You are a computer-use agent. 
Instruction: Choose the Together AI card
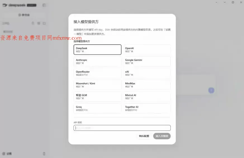(x=147, y=108)
